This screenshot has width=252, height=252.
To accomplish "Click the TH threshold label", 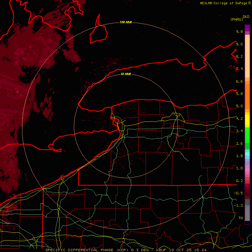I will coord(241,218).
